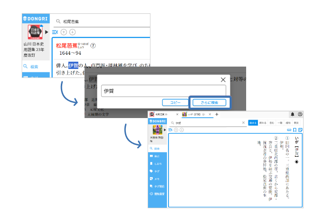Select the 始まる search mode
This screenshot has height=221, width=323.
[253, 123]
